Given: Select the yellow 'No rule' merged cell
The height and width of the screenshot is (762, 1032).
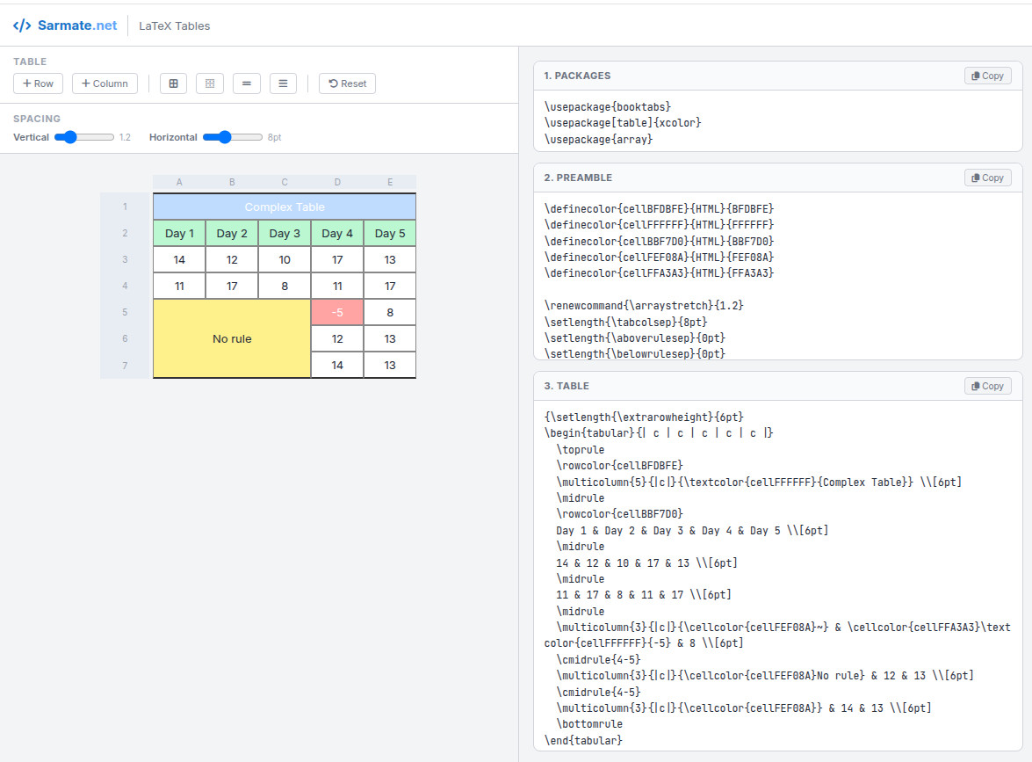Looking at the screenshot, I should pos(232,338).
